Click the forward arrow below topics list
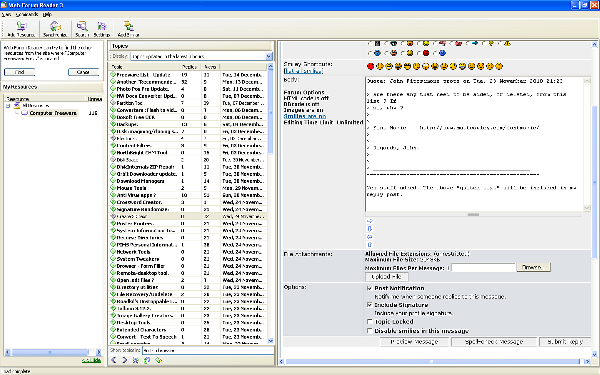Image resolution: width=600 pixels, height=375 pixels. coord(125,360)
